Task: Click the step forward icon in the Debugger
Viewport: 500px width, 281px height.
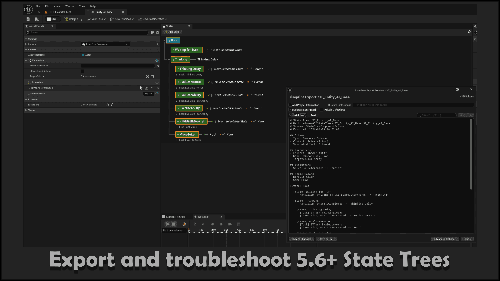Action: [x=221, y=224]
